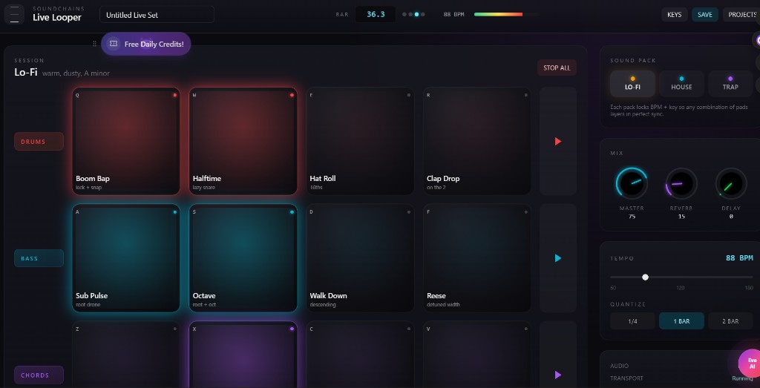Screen dimensions: 760x388
Task: Set quantize to 1/4
Action: point(632,321)
